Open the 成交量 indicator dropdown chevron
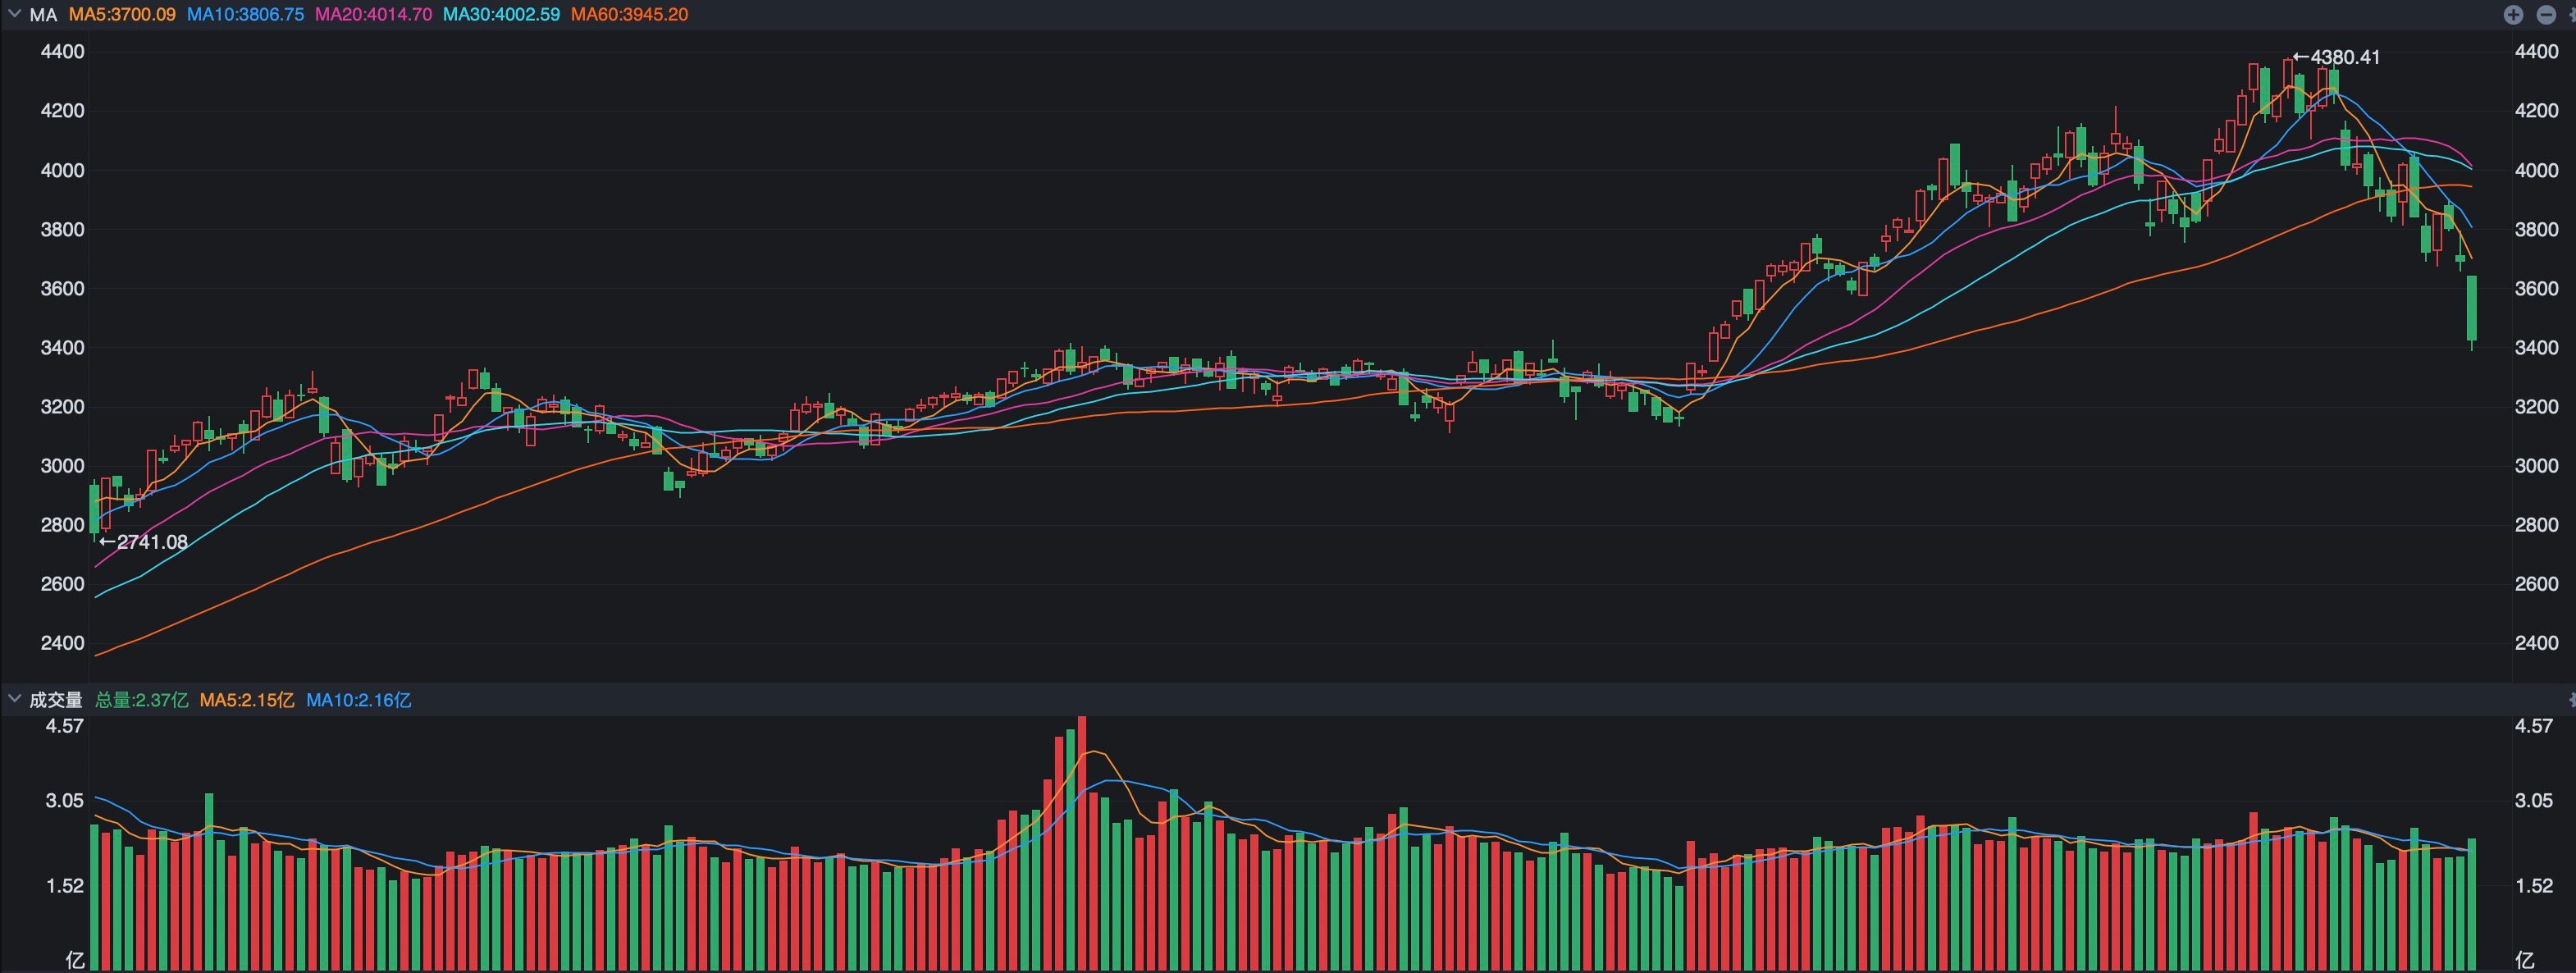2576x973 pixels. [14, 699]
